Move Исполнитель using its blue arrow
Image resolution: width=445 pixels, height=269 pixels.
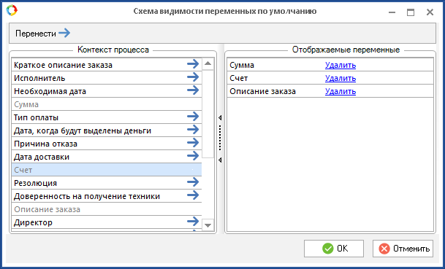tap(193, 77)
